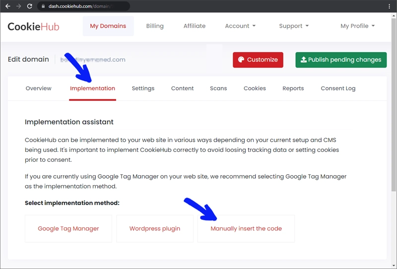Open the Consent Log tab
The height and width of the screenshot is (269, 397).
[338, 88]
